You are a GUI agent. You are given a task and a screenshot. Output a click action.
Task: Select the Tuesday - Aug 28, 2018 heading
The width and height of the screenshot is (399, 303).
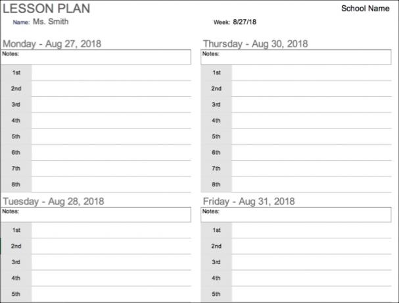tap(53, 202)
